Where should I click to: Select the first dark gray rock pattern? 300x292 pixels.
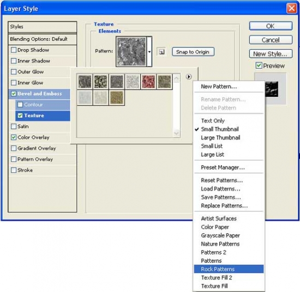tap(85, 82)
